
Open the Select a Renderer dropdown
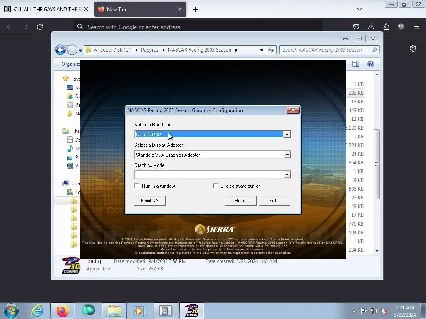pyautogui.click(x=287, y=135)
